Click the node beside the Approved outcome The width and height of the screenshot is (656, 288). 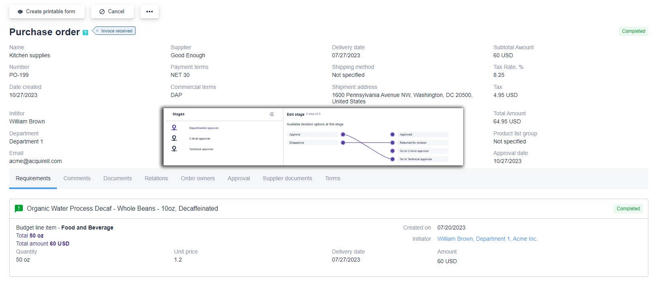[x=393, y=135]
